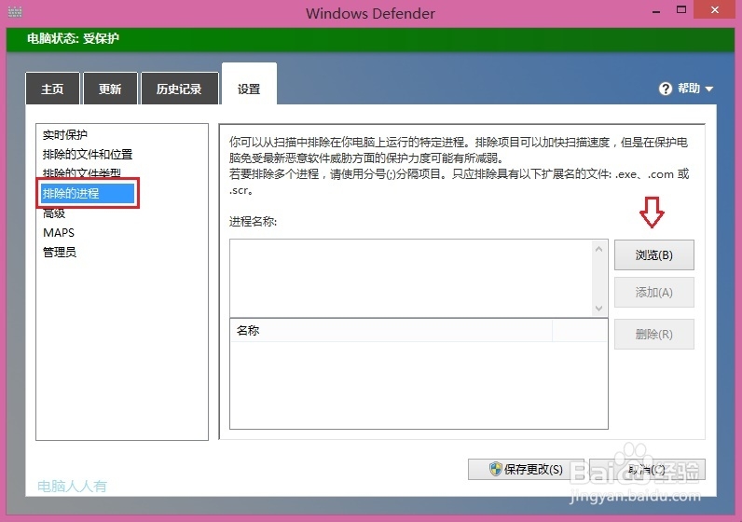Maximize the Windows Defender window

[681, 10]
